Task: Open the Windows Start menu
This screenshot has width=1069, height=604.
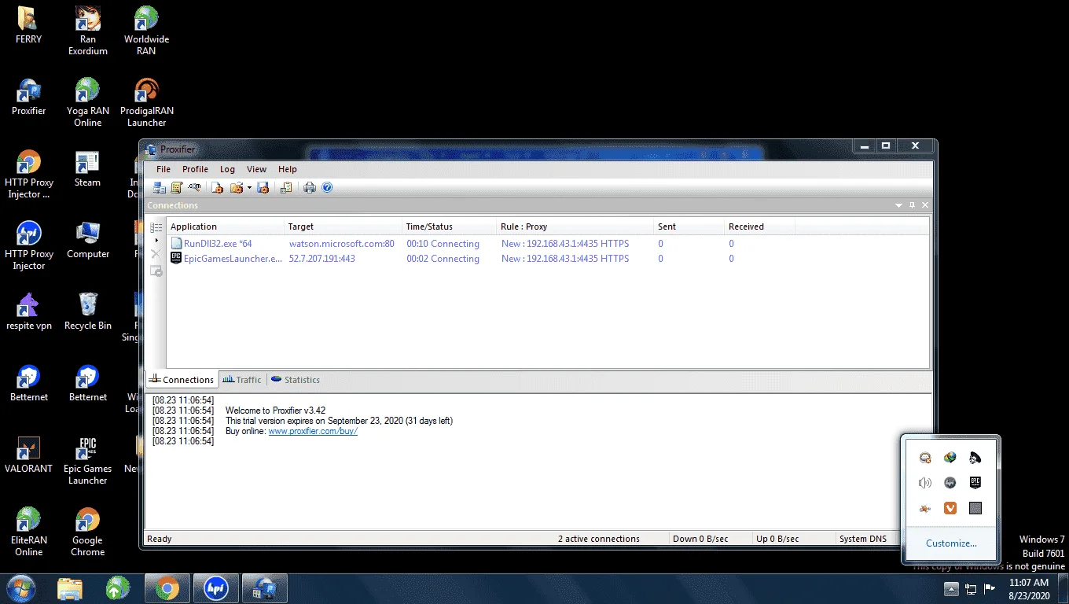Action: click(20, 588)
